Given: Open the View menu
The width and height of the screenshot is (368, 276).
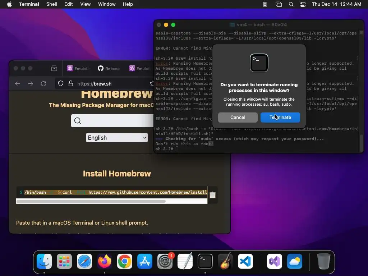Looking at the screenshot, I should click(x=86, y=4).
